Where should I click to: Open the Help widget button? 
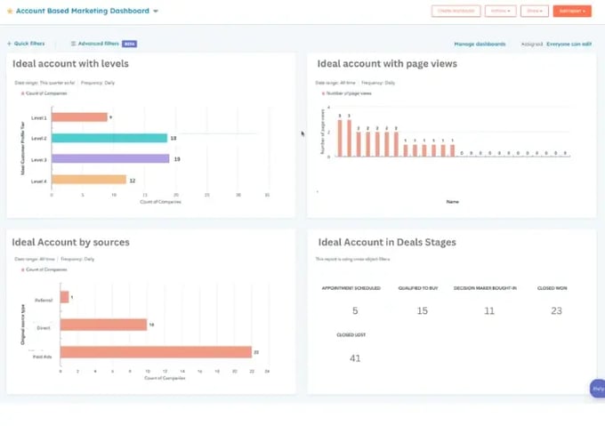[x=597, y=389]
